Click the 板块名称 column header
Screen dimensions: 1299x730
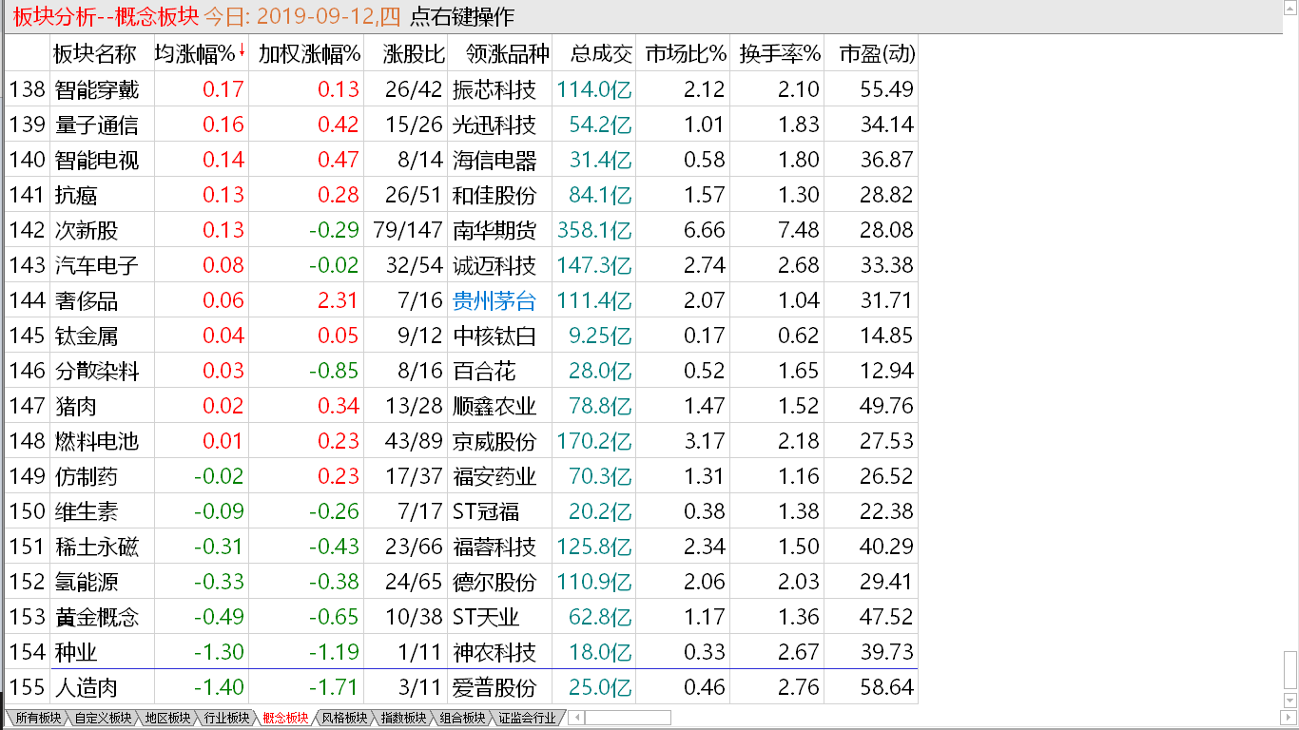[95, 53]
